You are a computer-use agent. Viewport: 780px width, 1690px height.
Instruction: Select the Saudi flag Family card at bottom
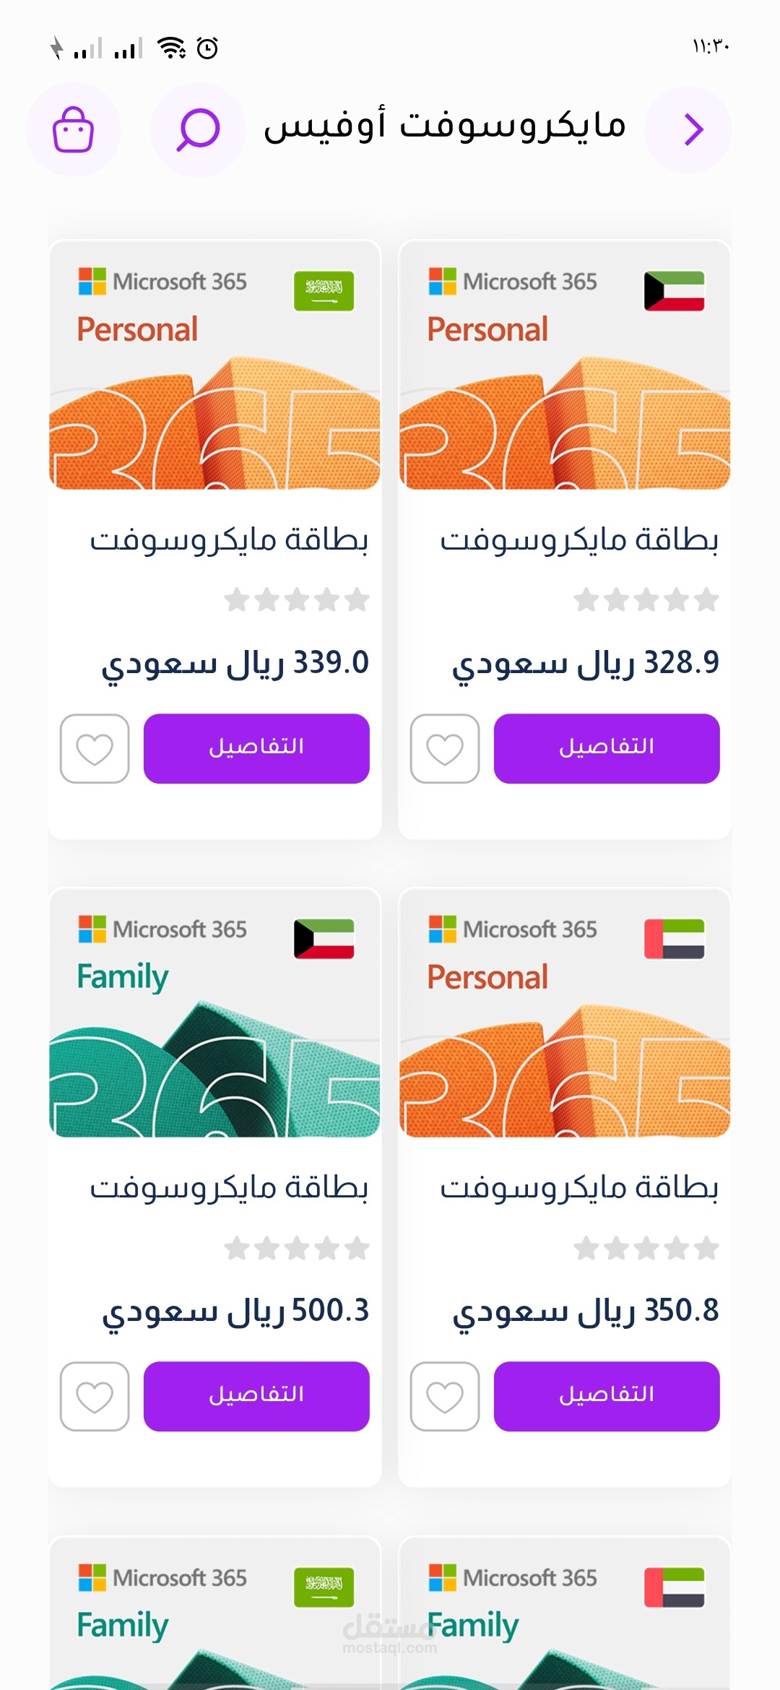[x=214, y=1613]
